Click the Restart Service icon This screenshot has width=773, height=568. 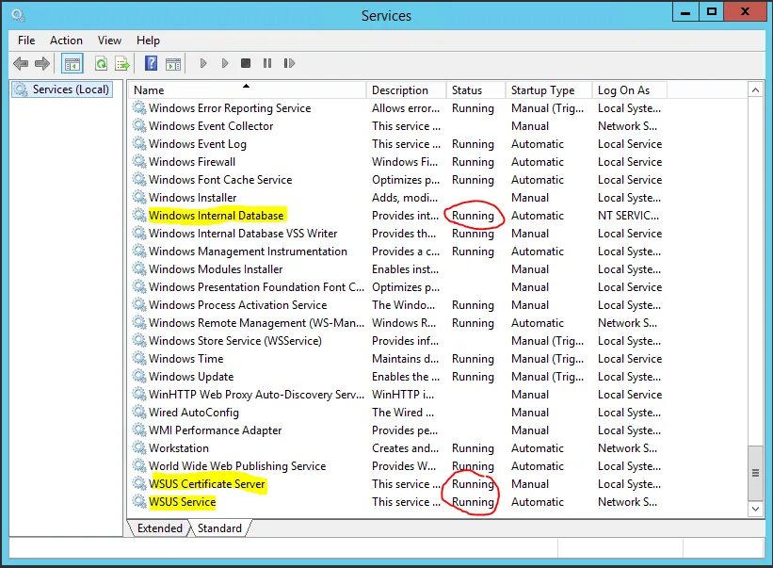tap(289, 63)
